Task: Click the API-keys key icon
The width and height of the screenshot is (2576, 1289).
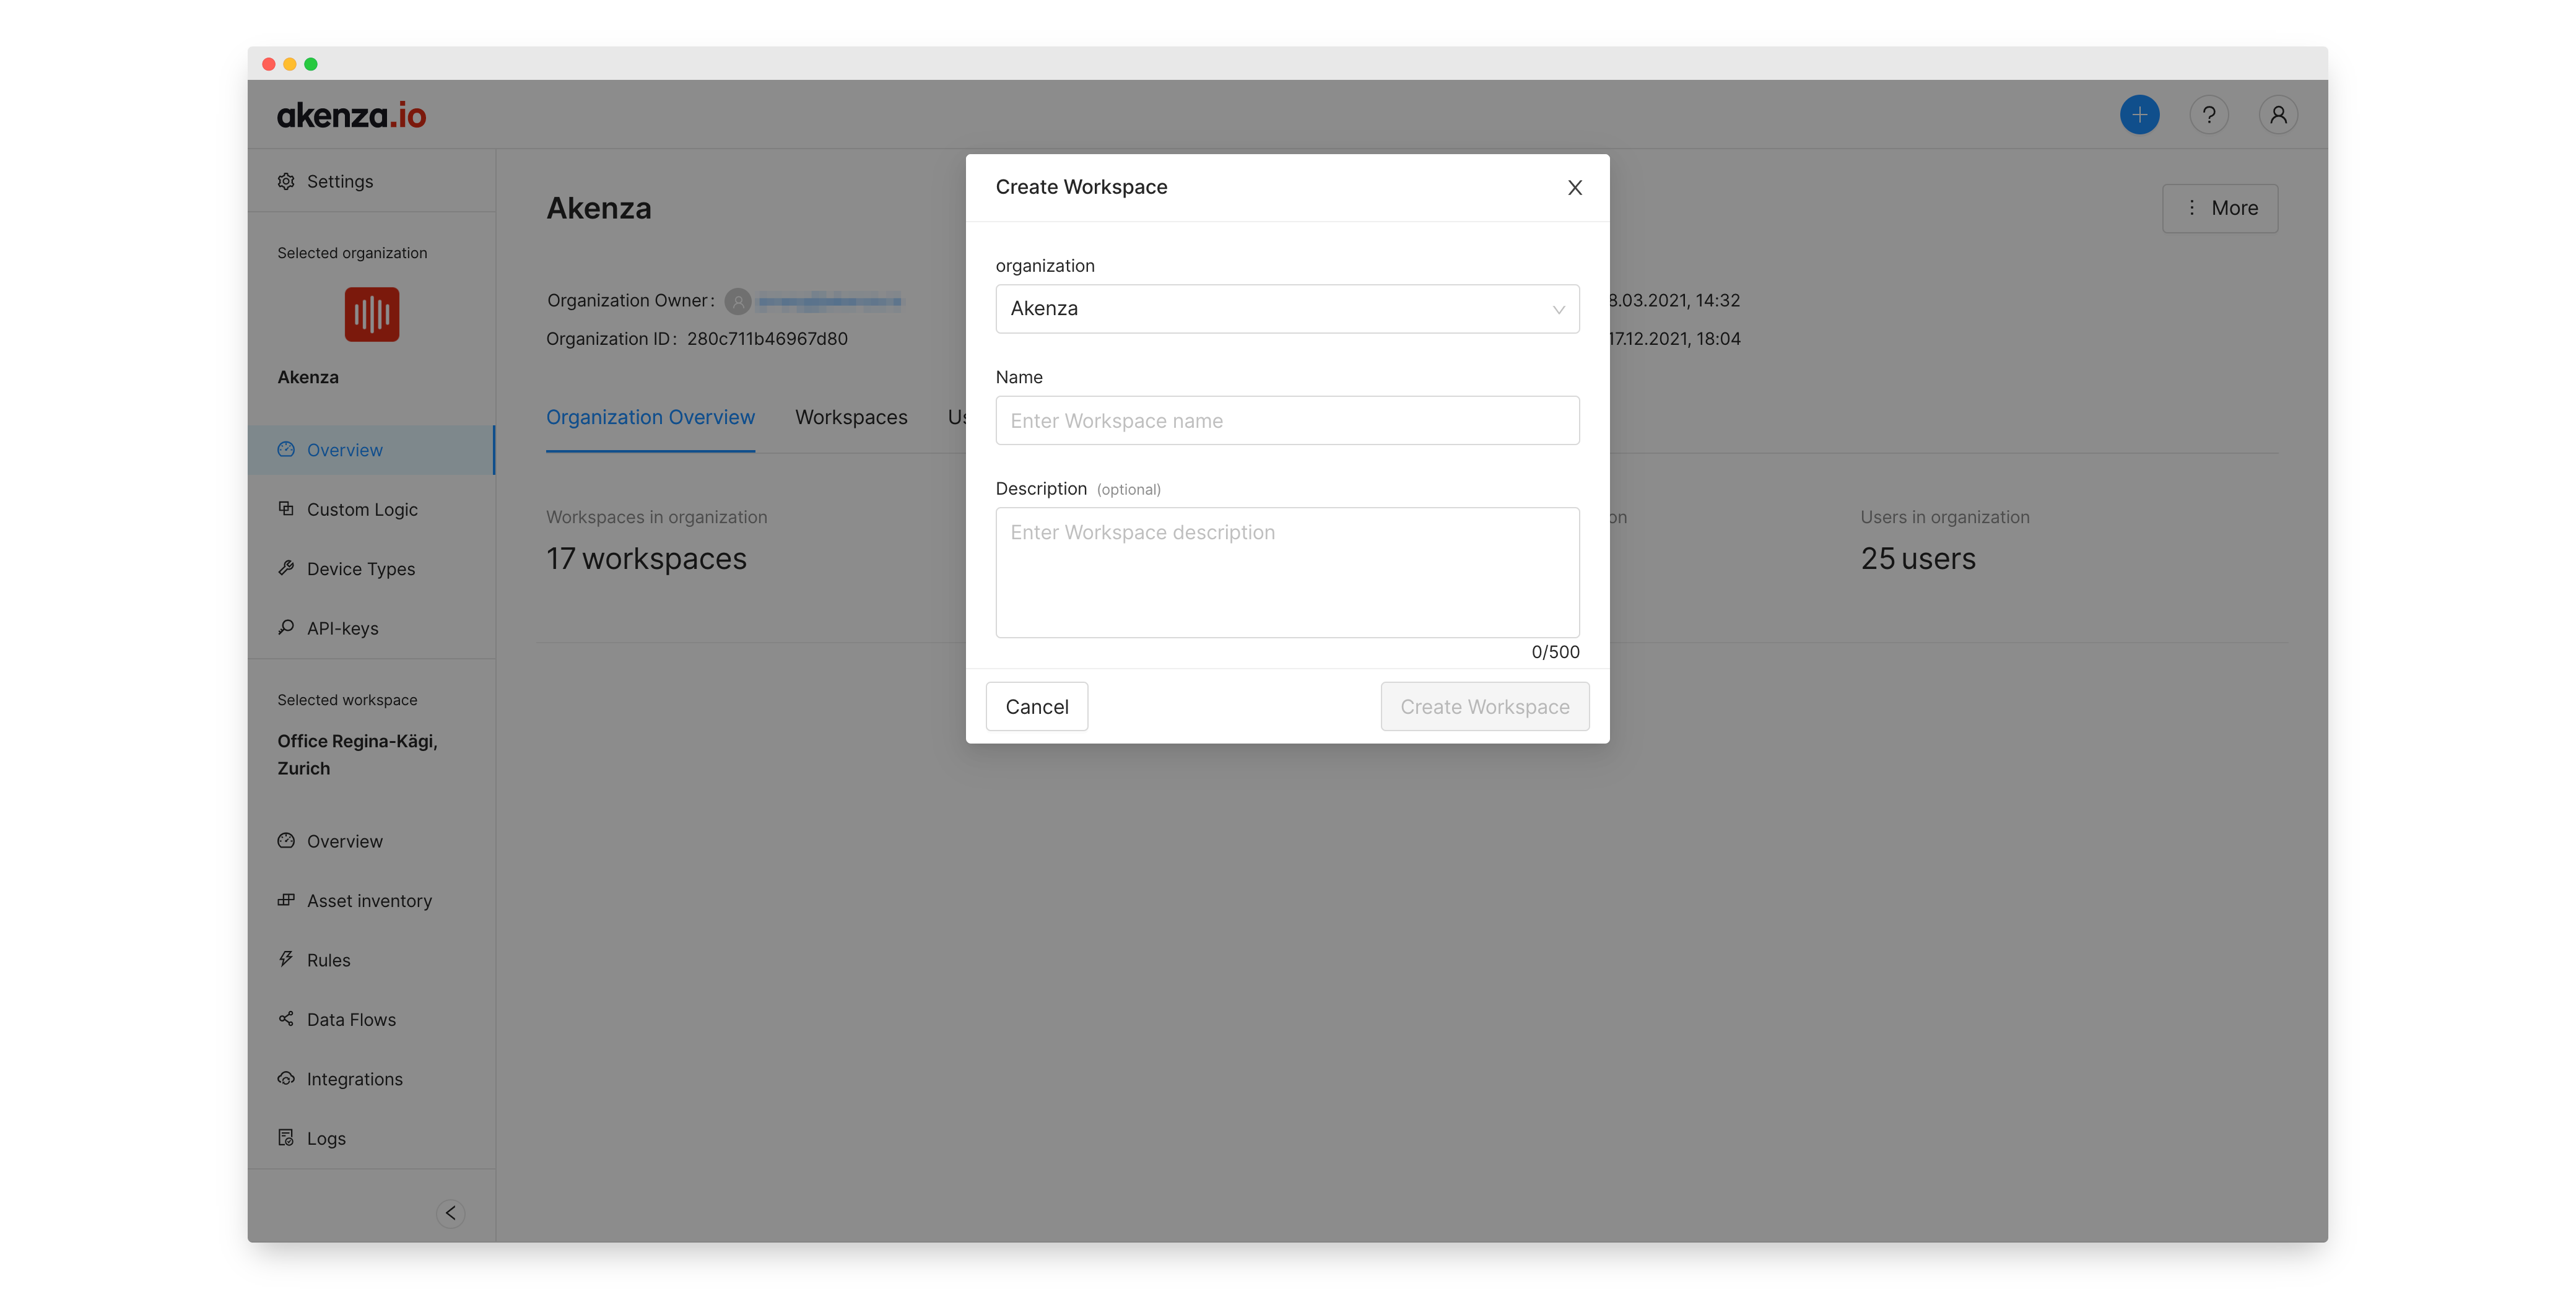Action: (x=286, y=627)
